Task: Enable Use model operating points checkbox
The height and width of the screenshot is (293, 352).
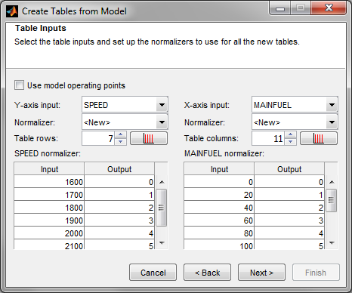Action: (20, 85)
